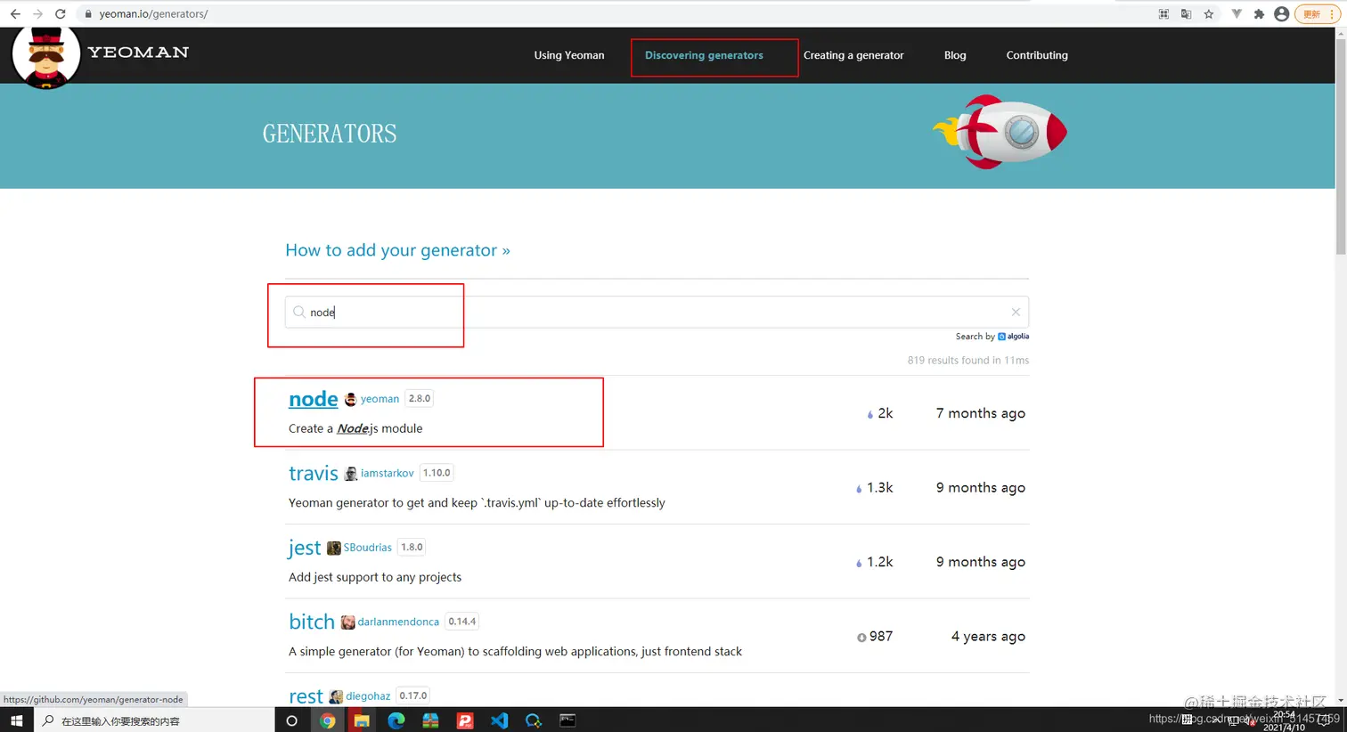The height and width of the screenshot is (732, 1347).
Task: Click SBoudrias avatar beside jest
Action: (x=334, y=548)
